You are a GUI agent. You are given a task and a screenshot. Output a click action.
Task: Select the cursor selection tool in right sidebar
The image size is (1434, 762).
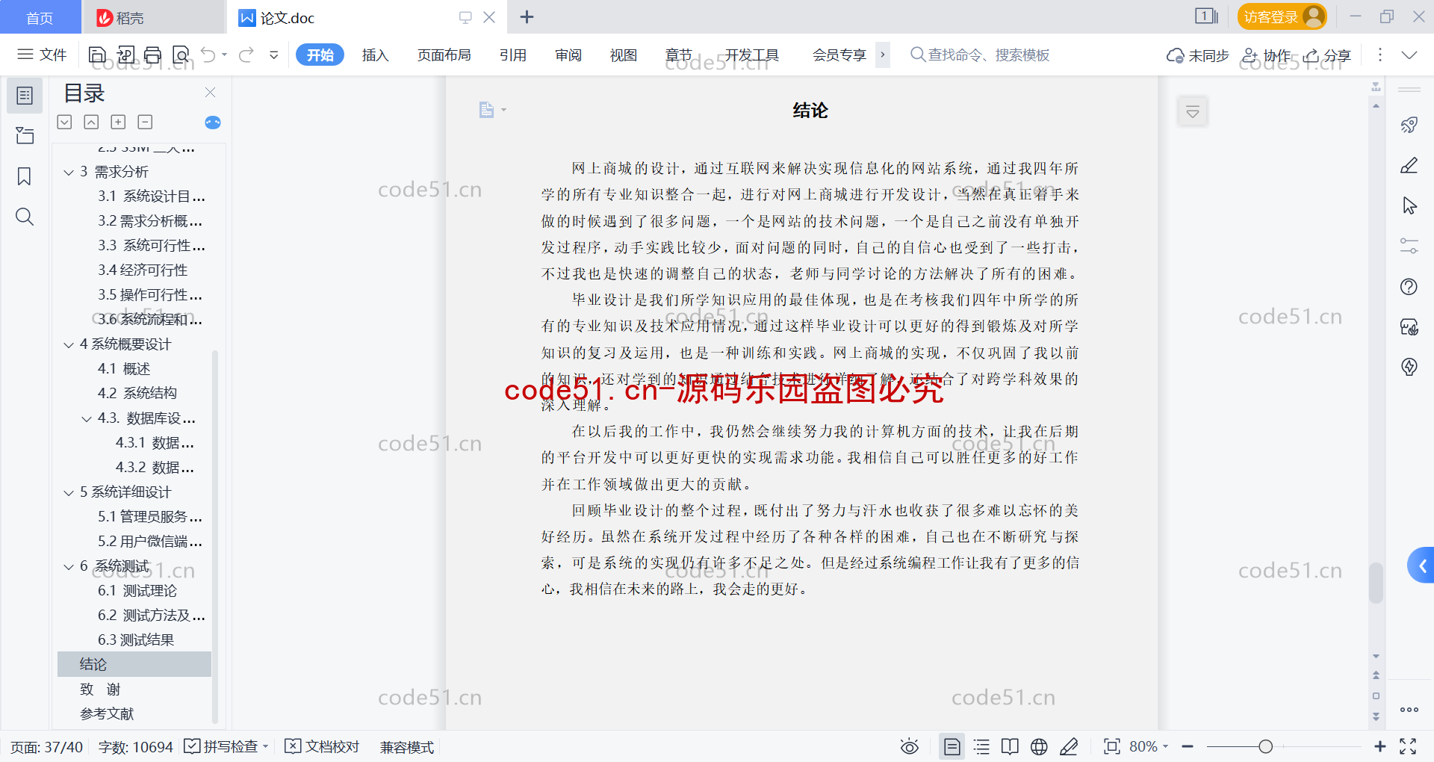[1409, 205]
